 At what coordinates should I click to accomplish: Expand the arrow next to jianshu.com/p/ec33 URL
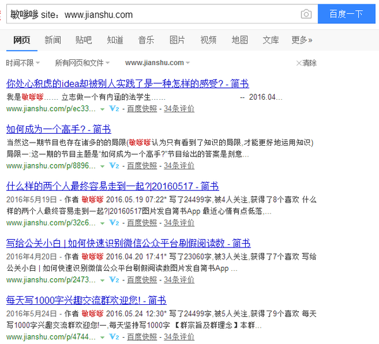102,109
